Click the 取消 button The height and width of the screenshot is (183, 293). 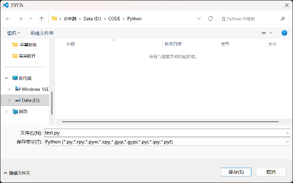coord(271,172)
